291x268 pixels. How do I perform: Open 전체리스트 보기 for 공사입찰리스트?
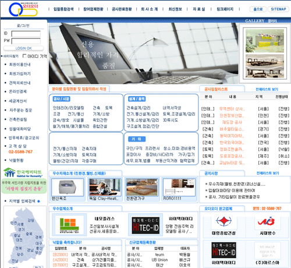point(267,89)
